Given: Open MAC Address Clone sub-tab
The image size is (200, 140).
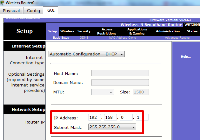Looking at the screenshot, I should (122, 38).
